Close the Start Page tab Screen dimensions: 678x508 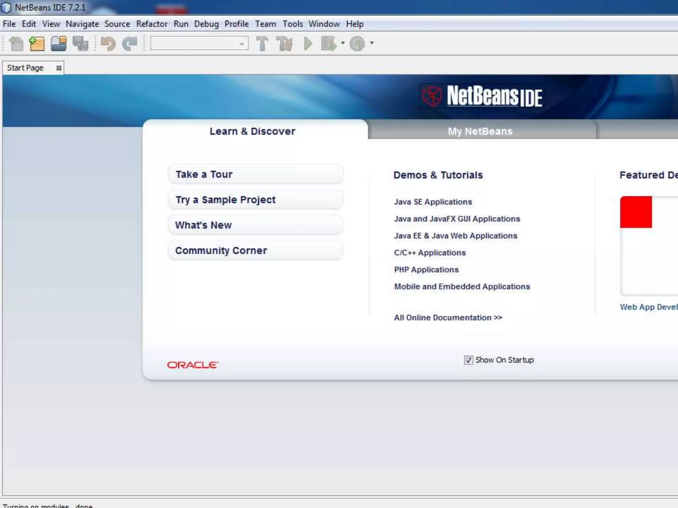pos(59,68)
